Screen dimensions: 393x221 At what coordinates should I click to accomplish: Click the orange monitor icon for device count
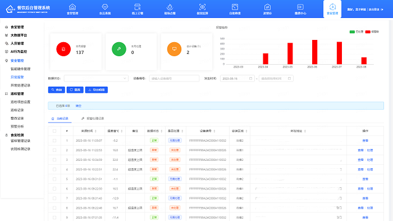[x=174, y=49]
